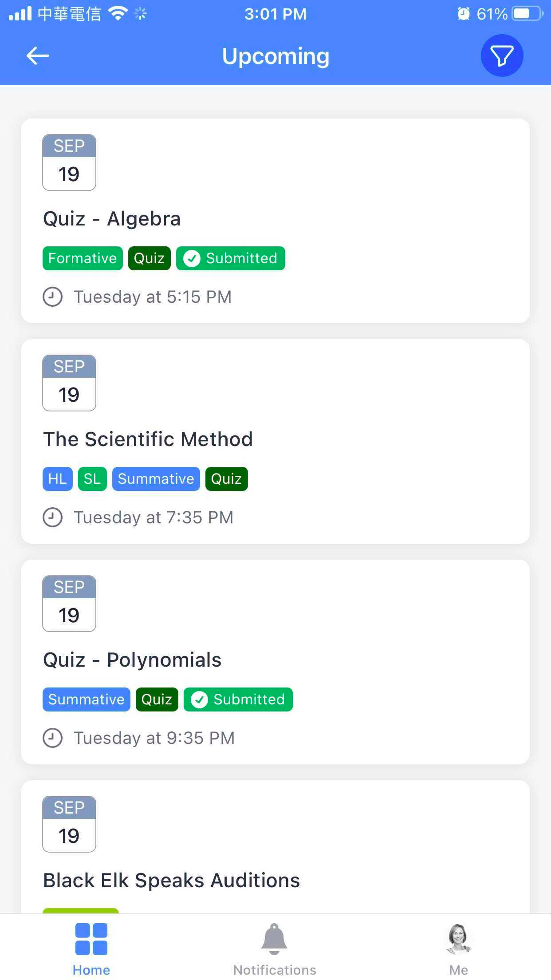Image resolution: width=551 pixels, height=980 pixels.
Task: Open the Quiz - Algebra title
Action: point(112,219)
